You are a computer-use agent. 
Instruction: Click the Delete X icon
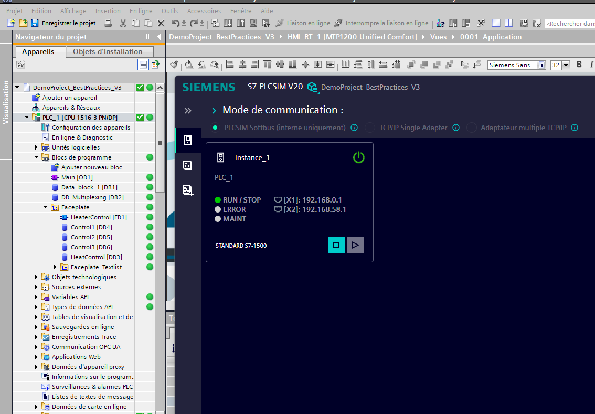(161, 23)
